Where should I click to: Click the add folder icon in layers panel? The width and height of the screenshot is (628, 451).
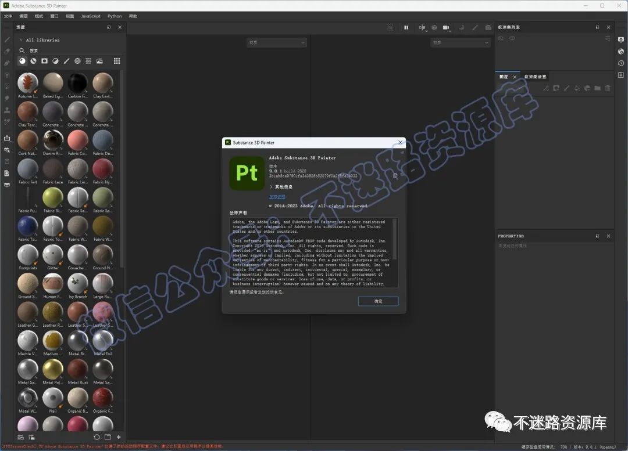pos(597,88)
